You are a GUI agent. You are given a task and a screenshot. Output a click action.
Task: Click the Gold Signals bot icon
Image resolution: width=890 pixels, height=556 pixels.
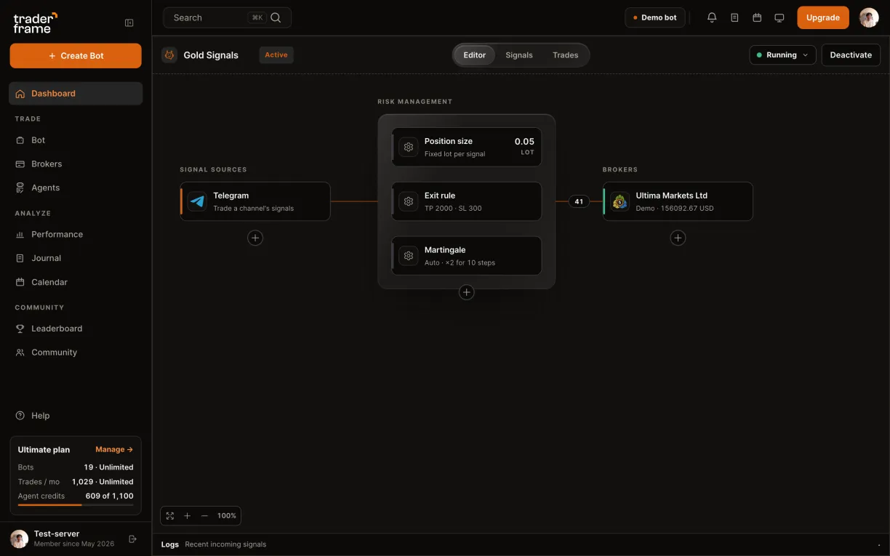point(169,55)
